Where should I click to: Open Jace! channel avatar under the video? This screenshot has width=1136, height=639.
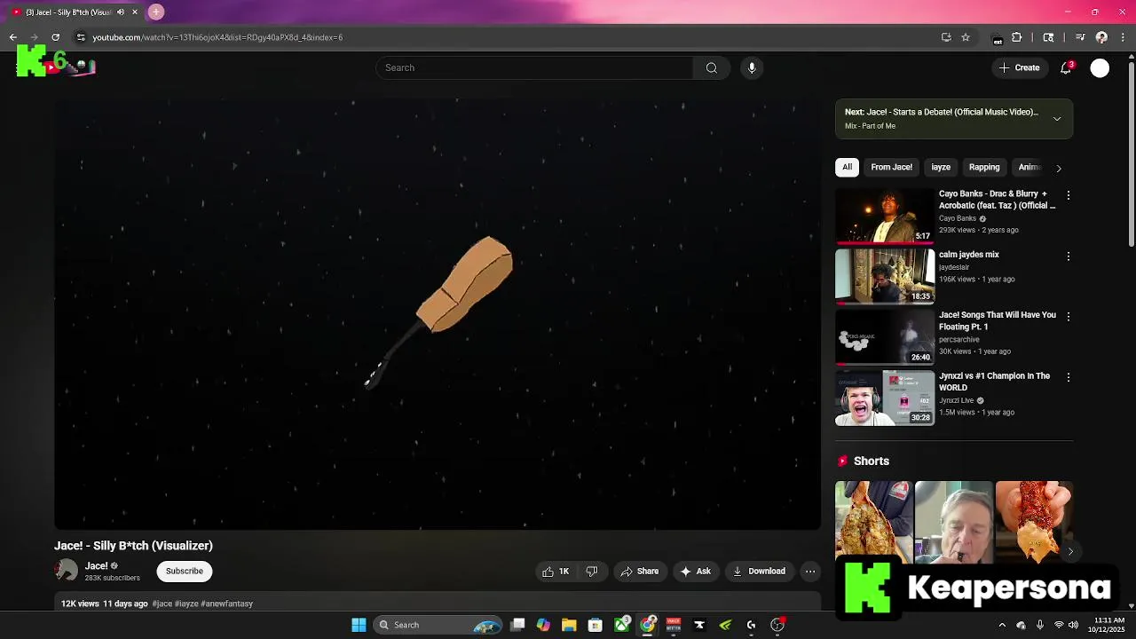tap(67, 571)
